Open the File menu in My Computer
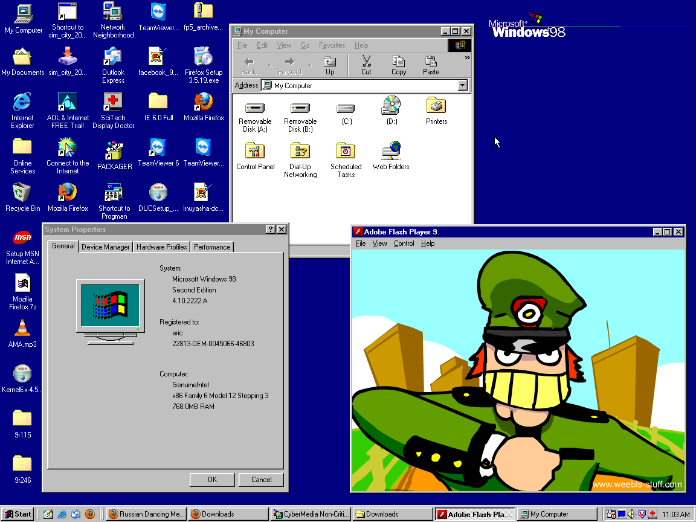The height and width of the screenshot is (522, 696). (x=242, y=45)
